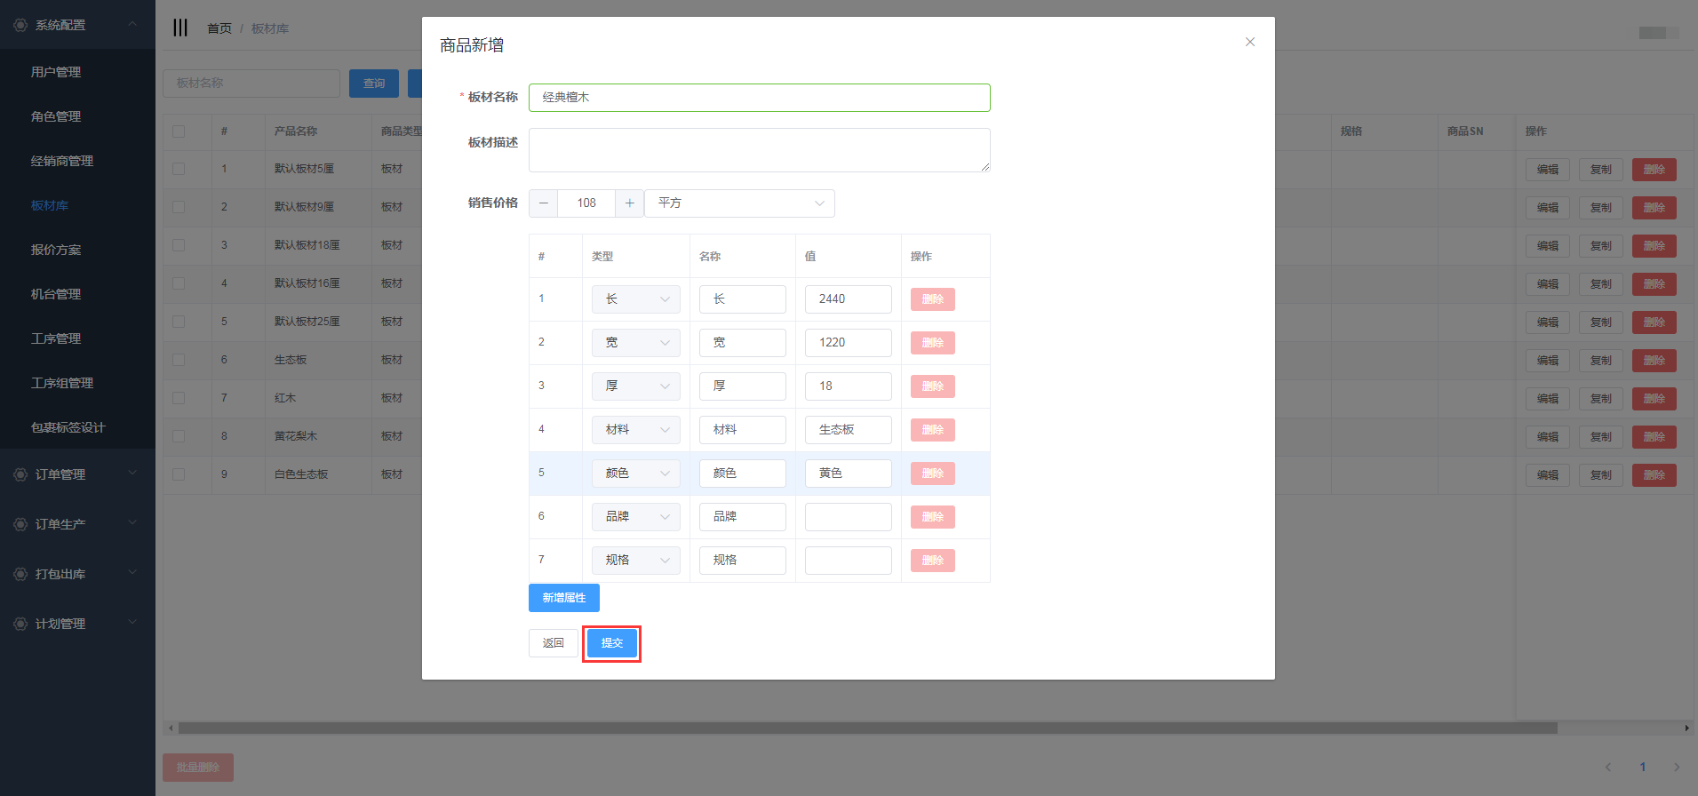Click the 板材描述 text area

759,150
